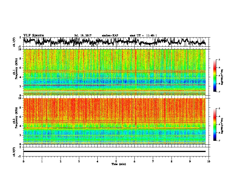This screenshot has width=235, height=181.
Task: Click the "-3" label on ch.2 color bar
Action: click(219, 109)
